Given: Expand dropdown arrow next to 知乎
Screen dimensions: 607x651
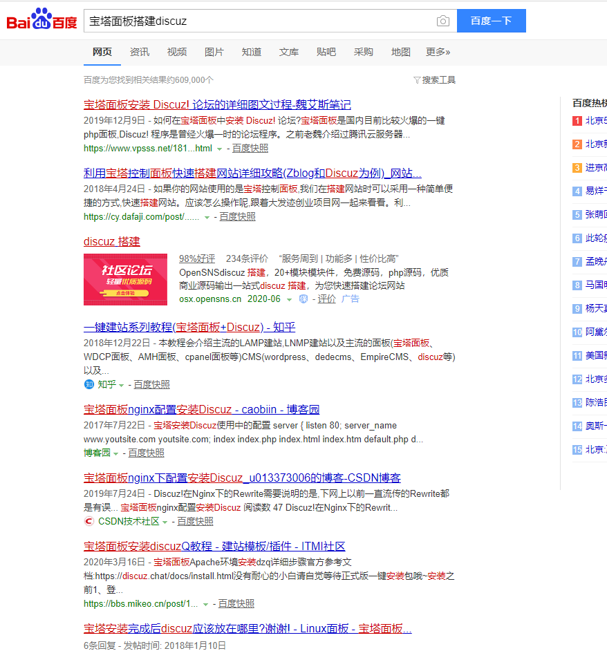Looking at the screenshot, I should coord(121,386).
